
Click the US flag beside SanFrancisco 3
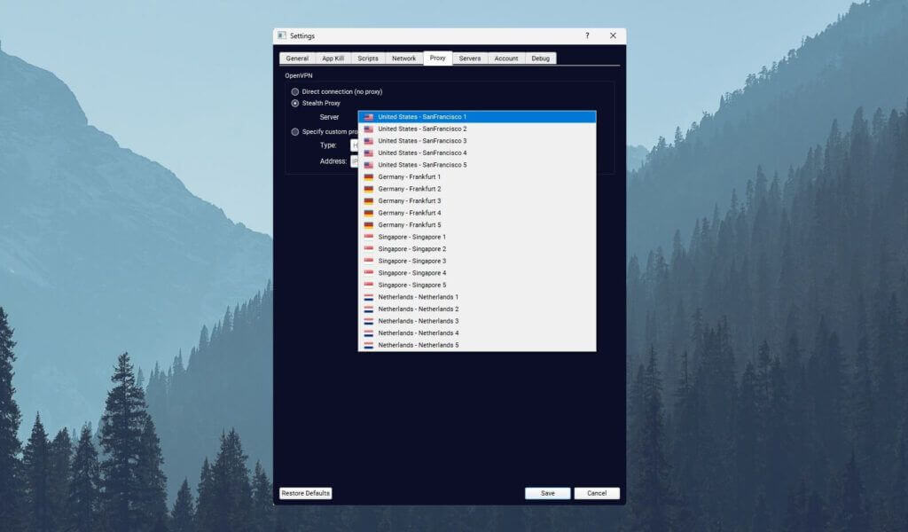coord(368,141)
